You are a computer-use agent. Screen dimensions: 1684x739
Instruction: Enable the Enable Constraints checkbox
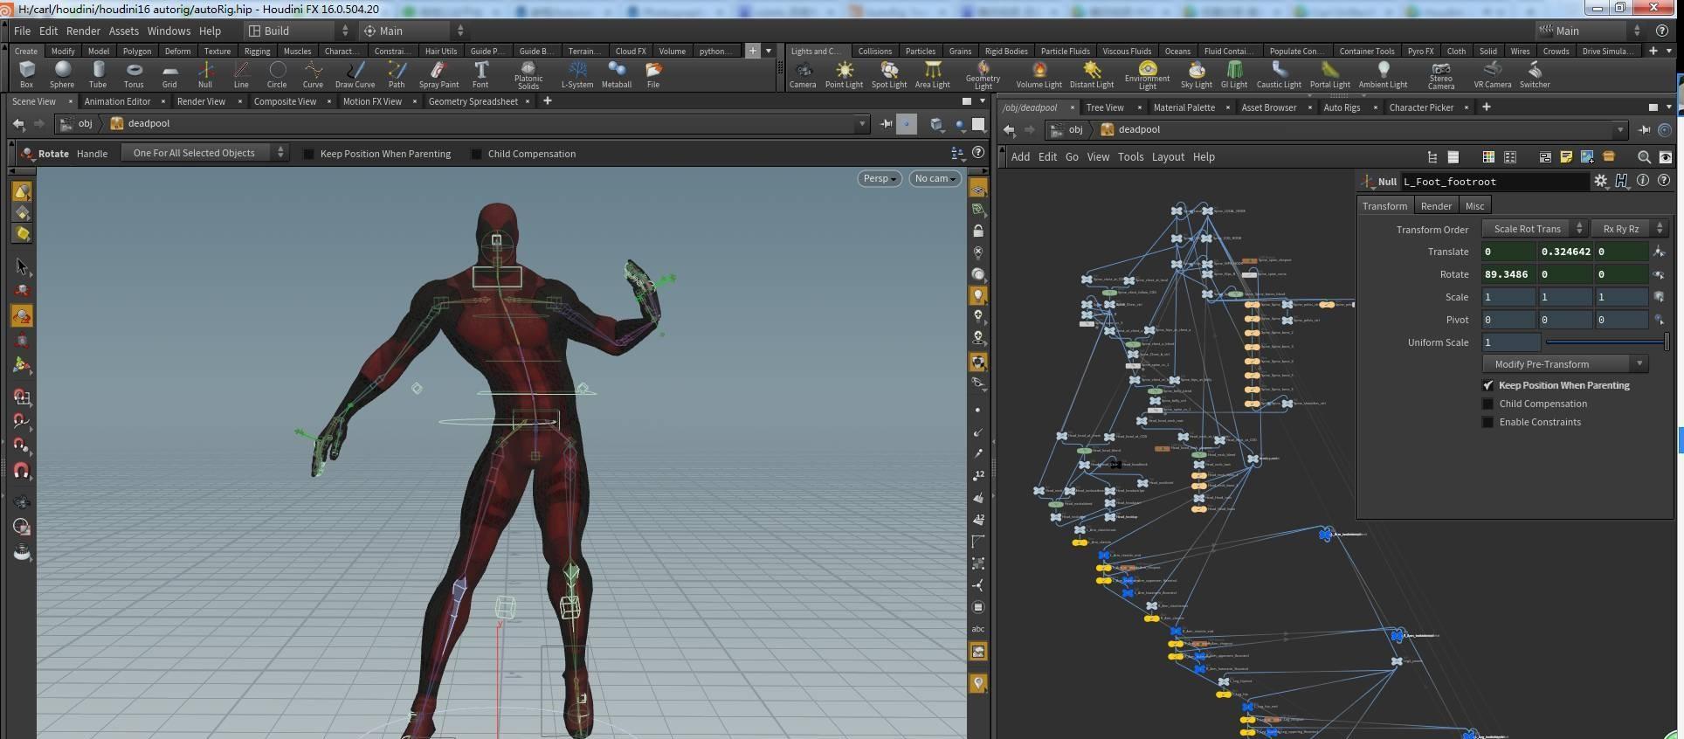click(1488, 422)
